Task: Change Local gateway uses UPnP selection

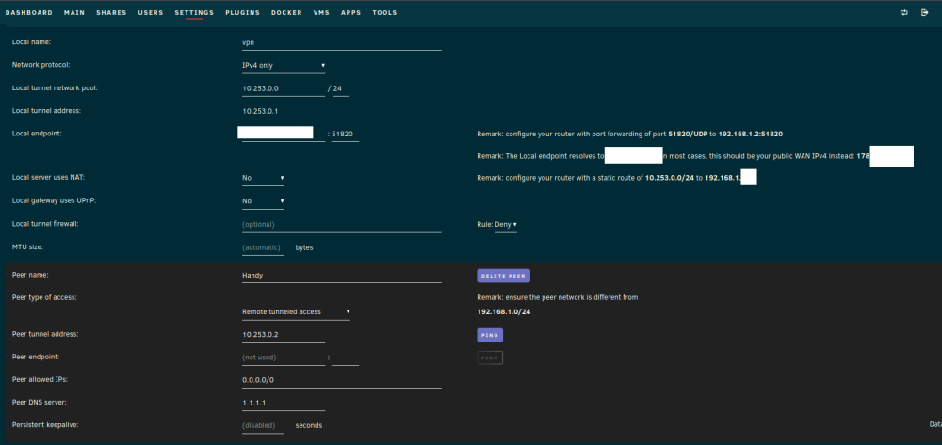Action: coord(263,201)
